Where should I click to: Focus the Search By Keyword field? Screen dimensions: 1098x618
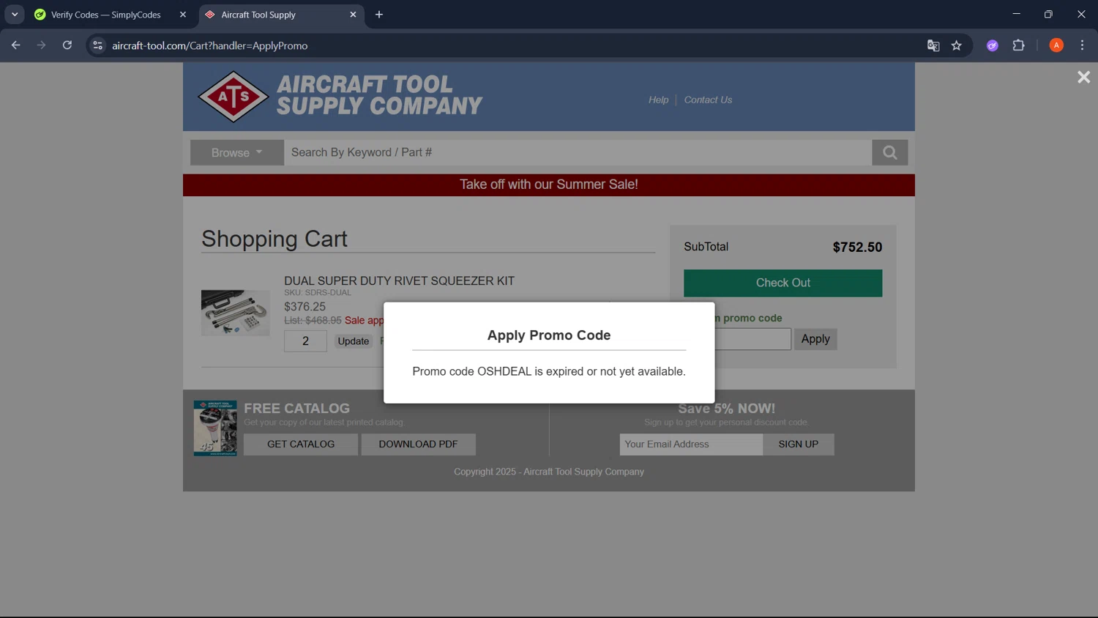click(x=578, y=152)
